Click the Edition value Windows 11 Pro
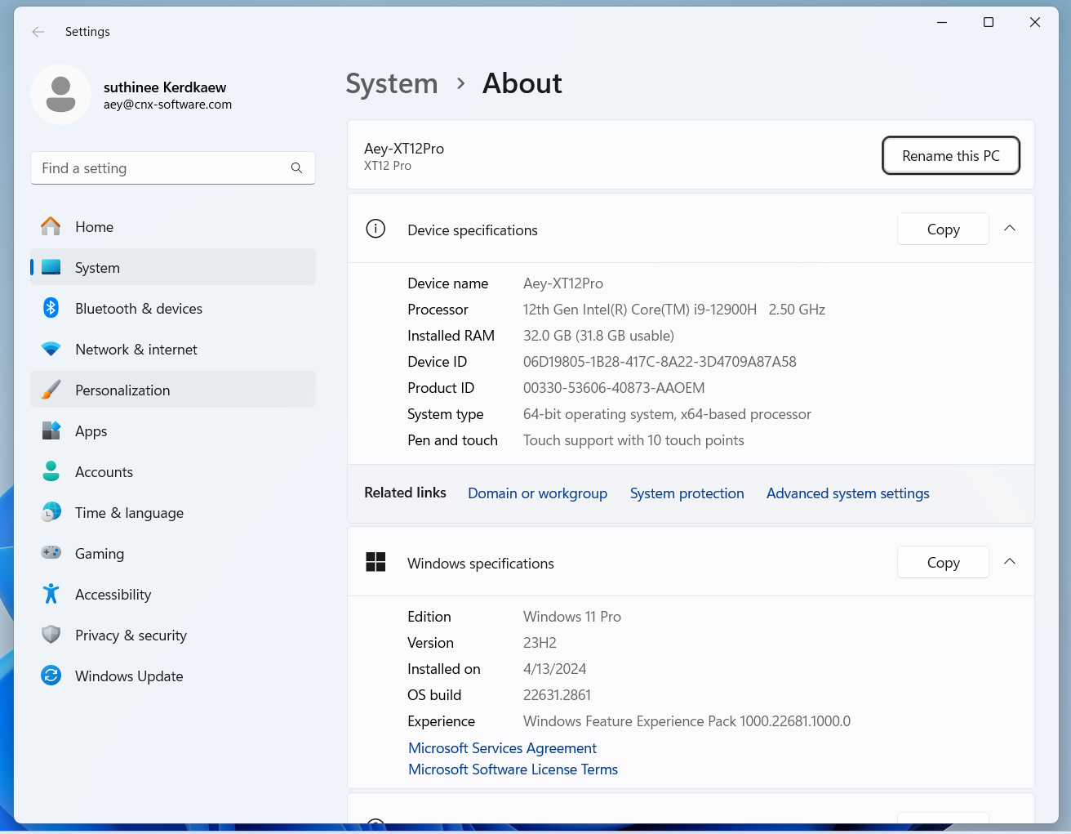The height and width of the screenshot is (834, 1071). click(x=572, y=617)
